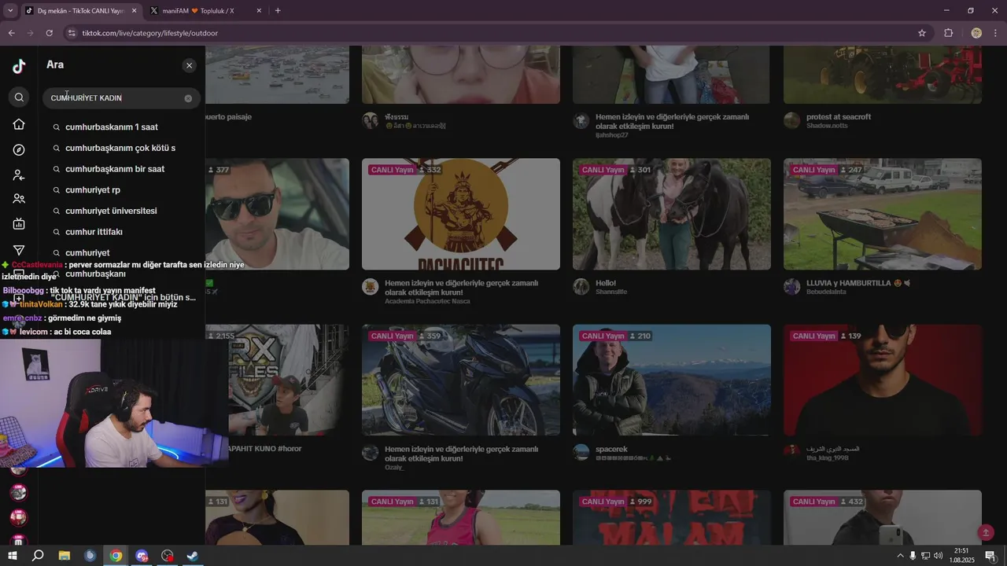
Task: Click the scroll-to-top red button
Action: point(986,532)
